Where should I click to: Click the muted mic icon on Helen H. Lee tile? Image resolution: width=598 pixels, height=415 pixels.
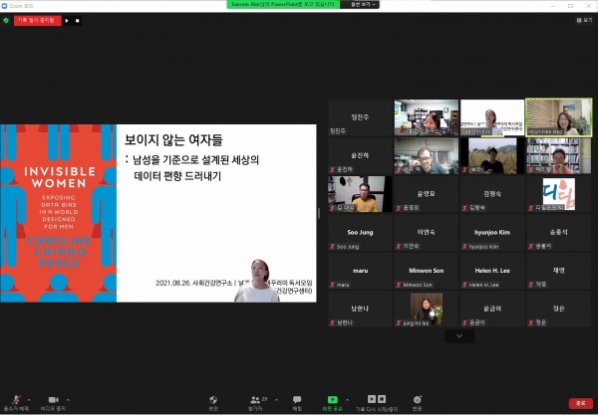click(464, 285)
